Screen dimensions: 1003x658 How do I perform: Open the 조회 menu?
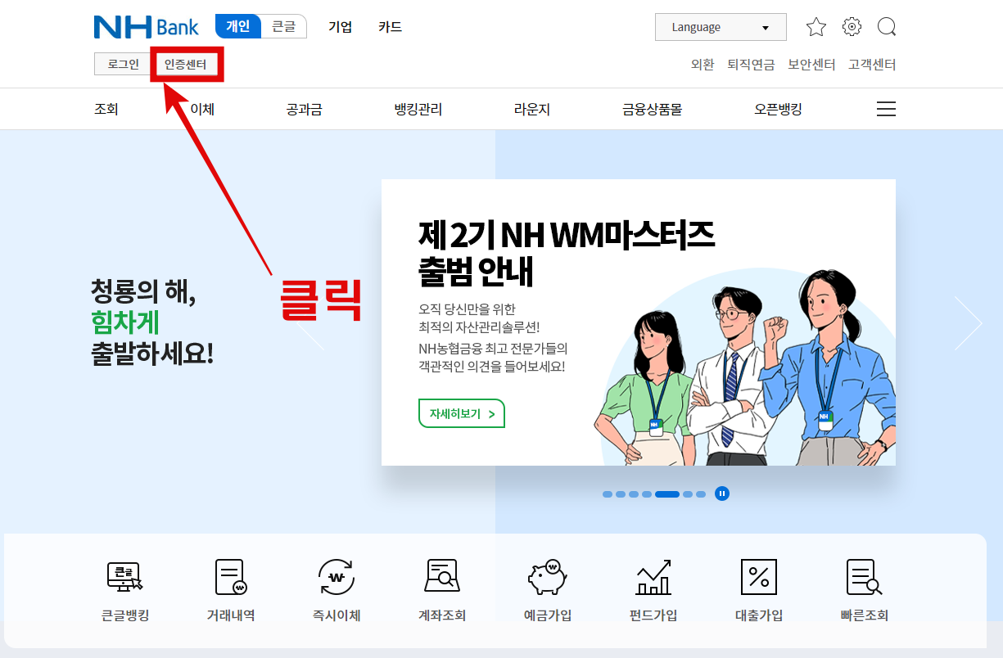pos(106,109)
